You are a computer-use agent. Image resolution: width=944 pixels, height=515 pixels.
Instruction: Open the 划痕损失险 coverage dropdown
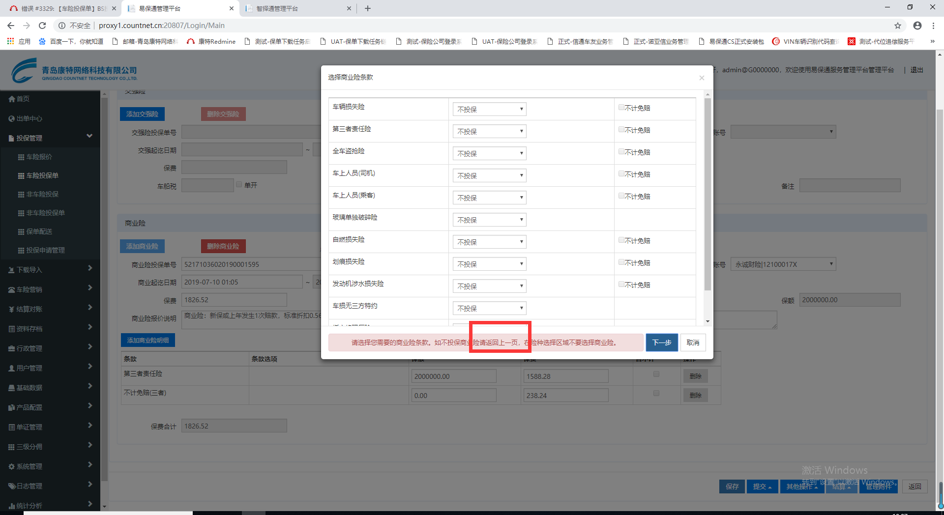point(489,264)
